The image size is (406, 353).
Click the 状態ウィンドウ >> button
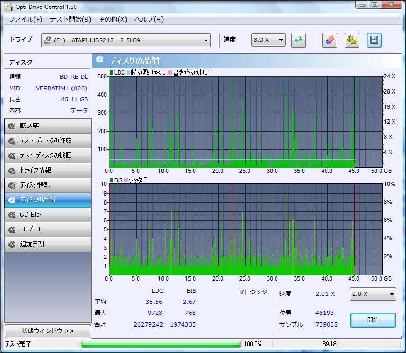click(47, 331)
